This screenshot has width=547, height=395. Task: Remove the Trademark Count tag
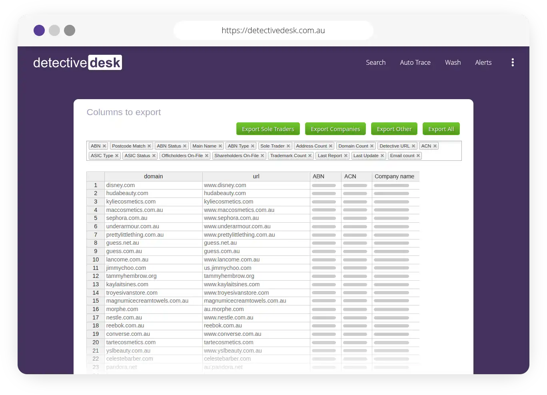pos(310,156)
